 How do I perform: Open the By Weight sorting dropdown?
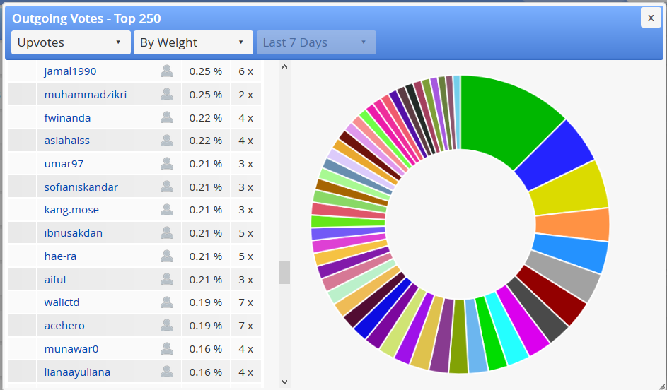pyautogui.click(x=193, y=42)
